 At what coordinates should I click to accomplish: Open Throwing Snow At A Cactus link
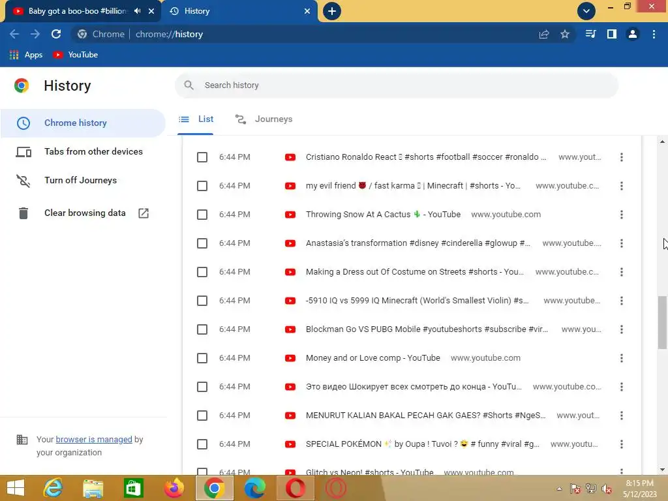tap(383, 215)
